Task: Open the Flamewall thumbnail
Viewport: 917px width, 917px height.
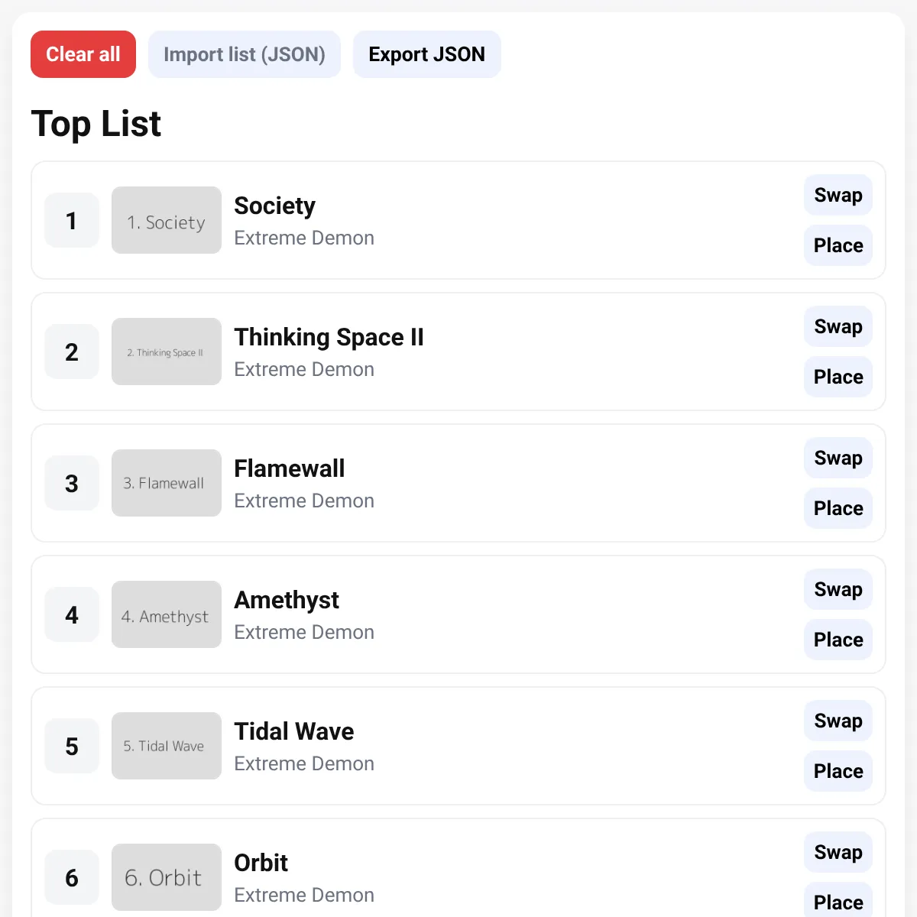Action: pyautogui.click(x=167, y=483)
